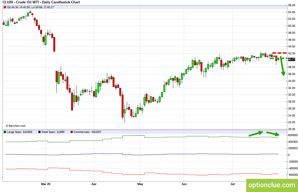
Task: Select the Jun date axis label
Action: click(x=184, y=184)
